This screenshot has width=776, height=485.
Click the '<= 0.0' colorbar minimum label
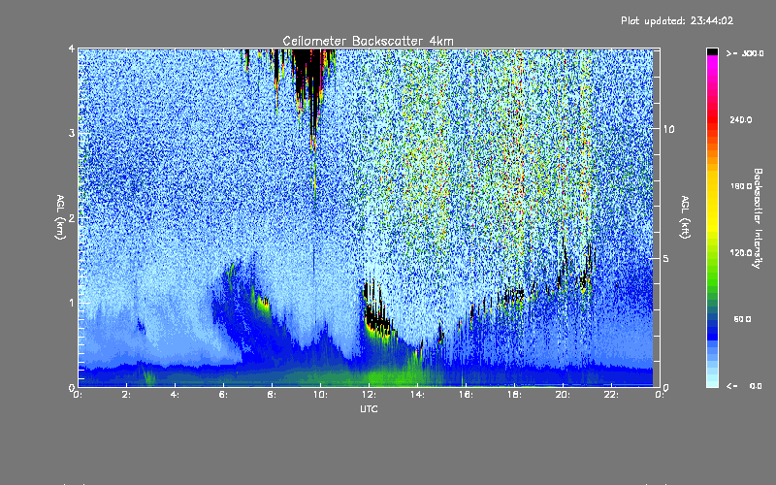pyautogui.click(x=745, y=386)
